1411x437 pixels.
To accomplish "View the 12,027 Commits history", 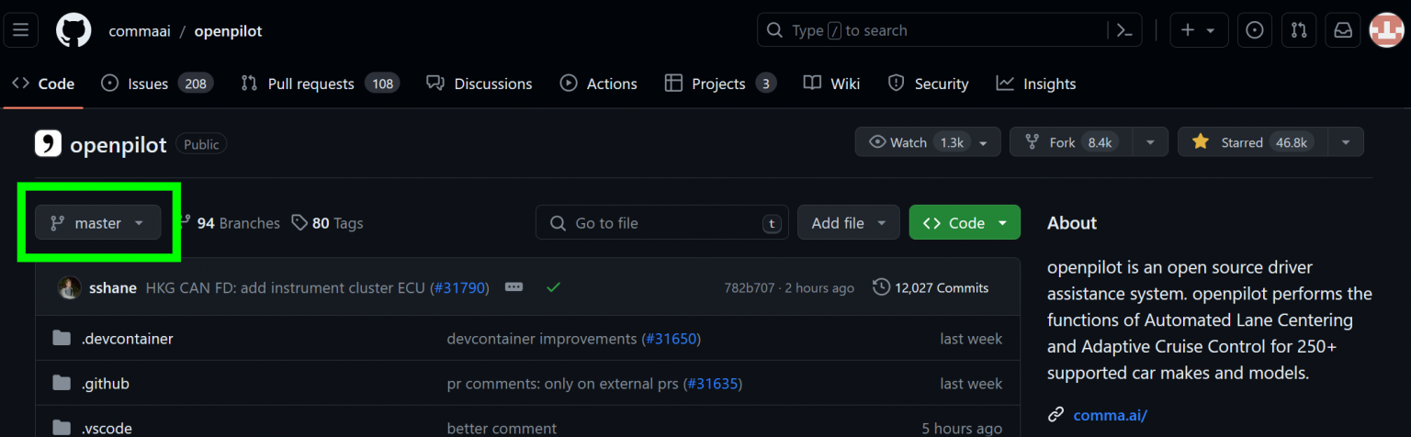I will [x=931, y=287].
